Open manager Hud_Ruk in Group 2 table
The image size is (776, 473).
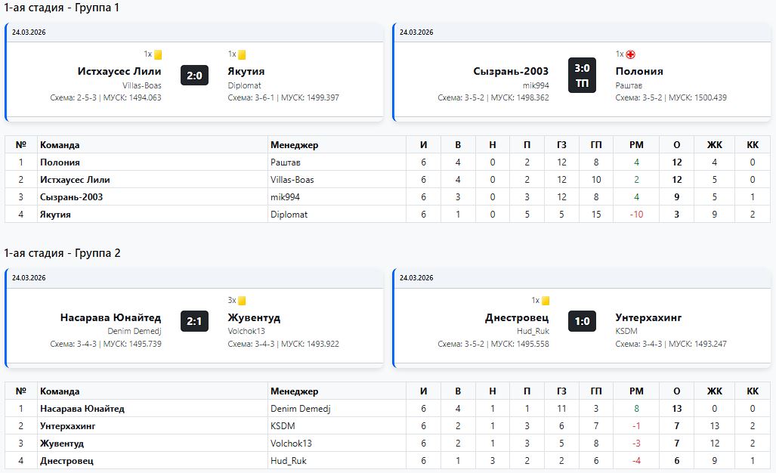[x=288, y=461]
